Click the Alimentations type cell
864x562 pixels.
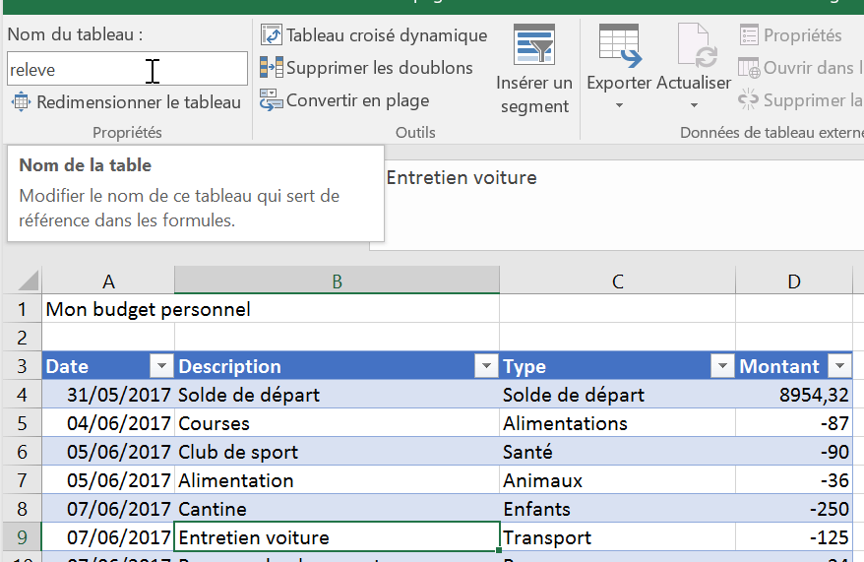tap(617, 423)
